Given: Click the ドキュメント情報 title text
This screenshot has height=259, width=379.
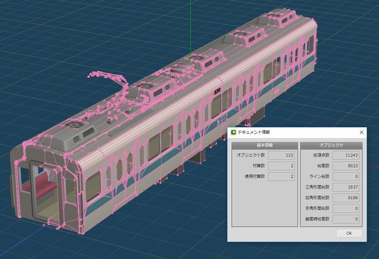Looking at the screenshot, I should [254, 133].
